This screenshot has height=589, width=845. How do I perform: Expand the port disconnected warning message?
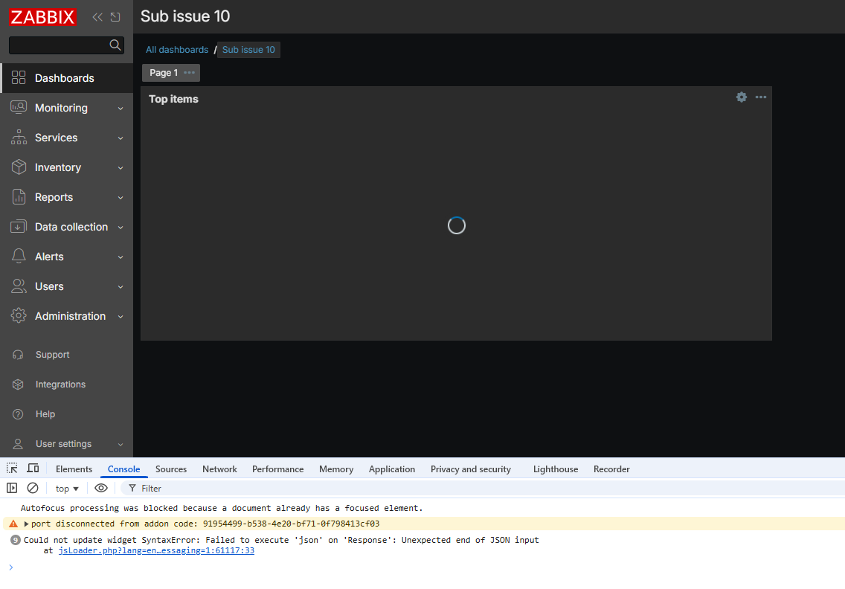click(x=27, y=524)
